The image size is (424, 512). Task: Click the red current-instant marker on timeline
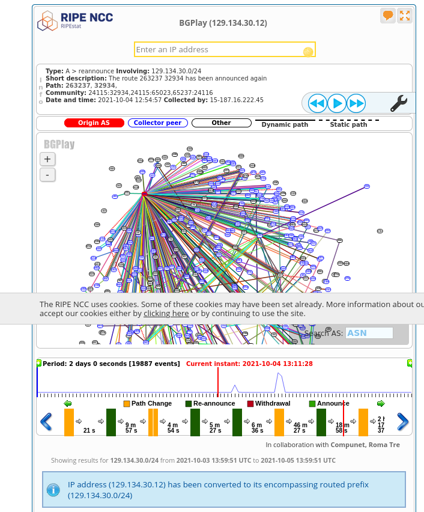point(218,382)
